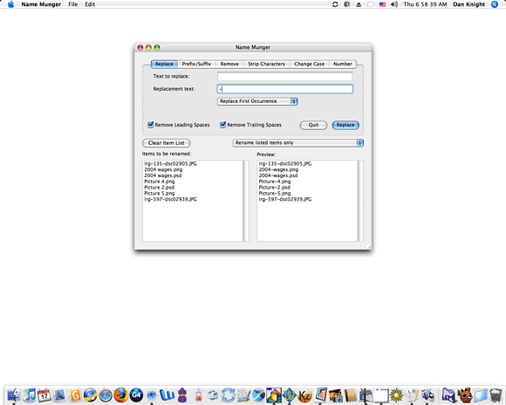Open Replace First Occurrence dropdown
Viewport: 506px width, 405px height.
[257, 101]
